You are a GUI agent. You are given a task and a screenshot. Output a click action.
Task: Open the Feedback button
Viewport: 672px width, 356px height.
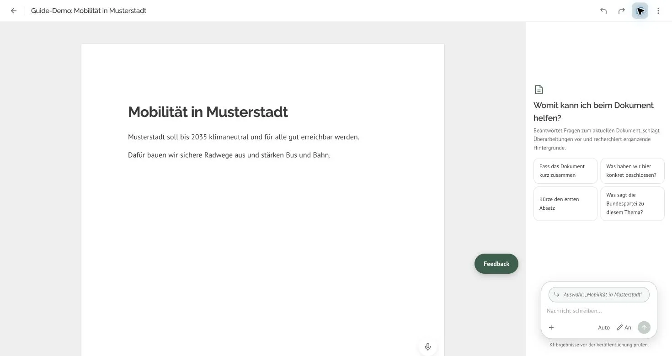coord(496,264)
